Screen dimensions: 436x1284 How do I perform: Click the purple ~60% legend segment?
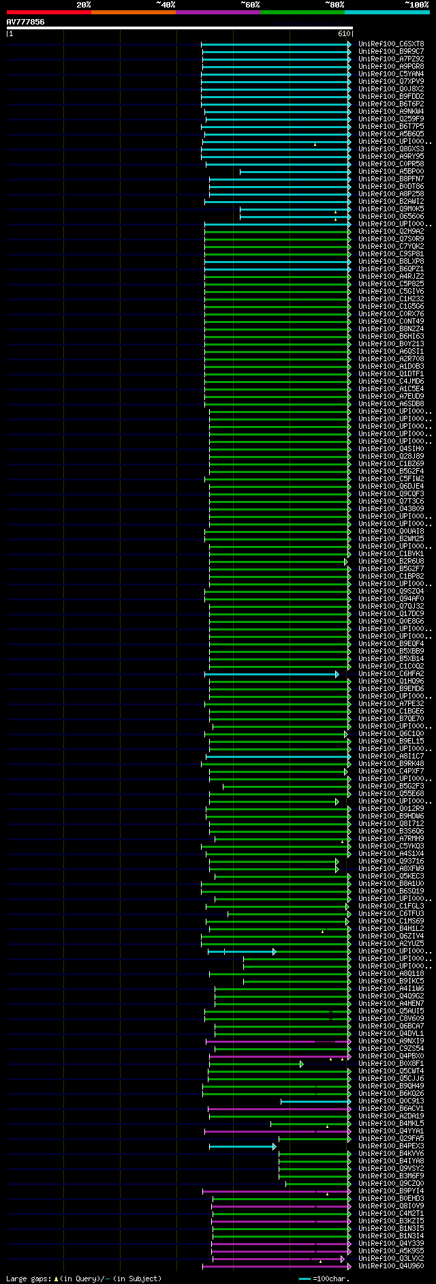tap(218, 12)
